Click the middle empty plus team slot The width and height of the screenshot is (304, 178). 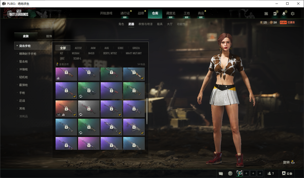click(253, 173)
